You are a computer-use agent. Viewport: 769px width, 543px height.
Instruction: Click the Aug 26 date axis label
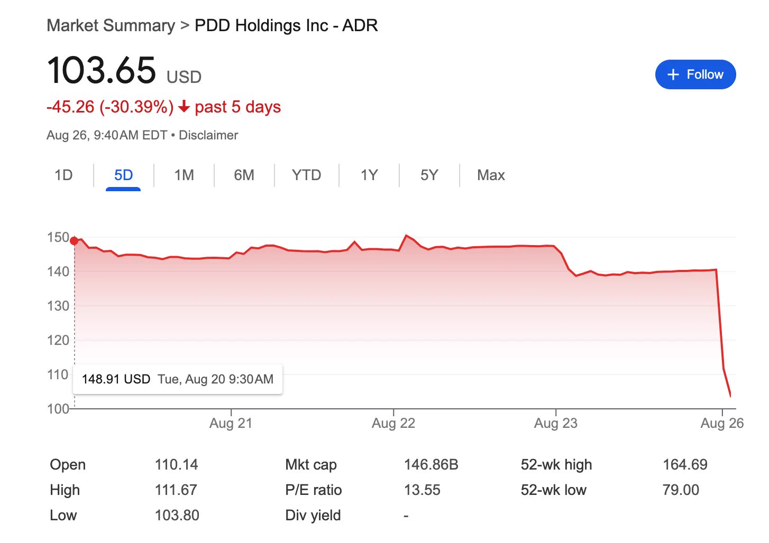(x=722, y=423)
